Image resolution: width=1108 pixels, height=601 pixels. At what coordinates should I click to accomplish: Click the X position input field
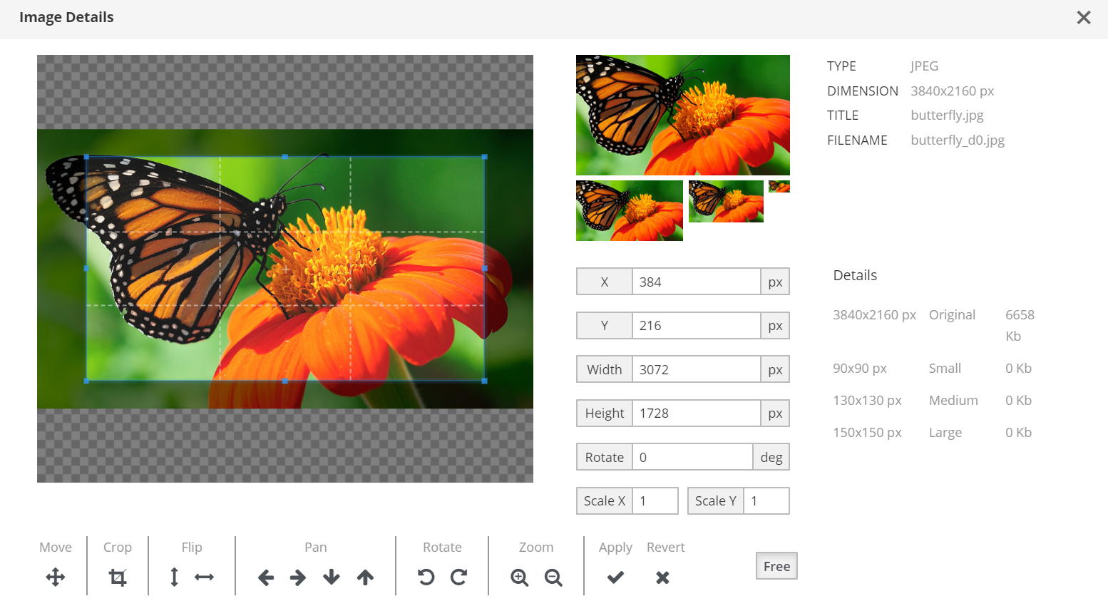tap(696, 282)
